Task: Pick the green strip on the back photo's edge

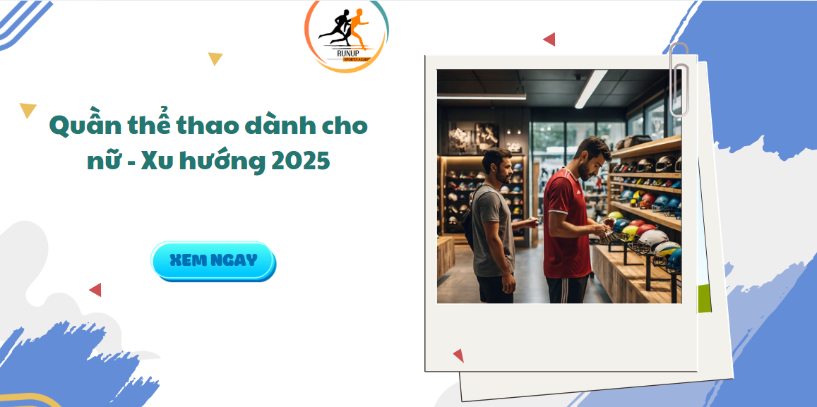Action: pyautogui.click(x=705, y=299)
